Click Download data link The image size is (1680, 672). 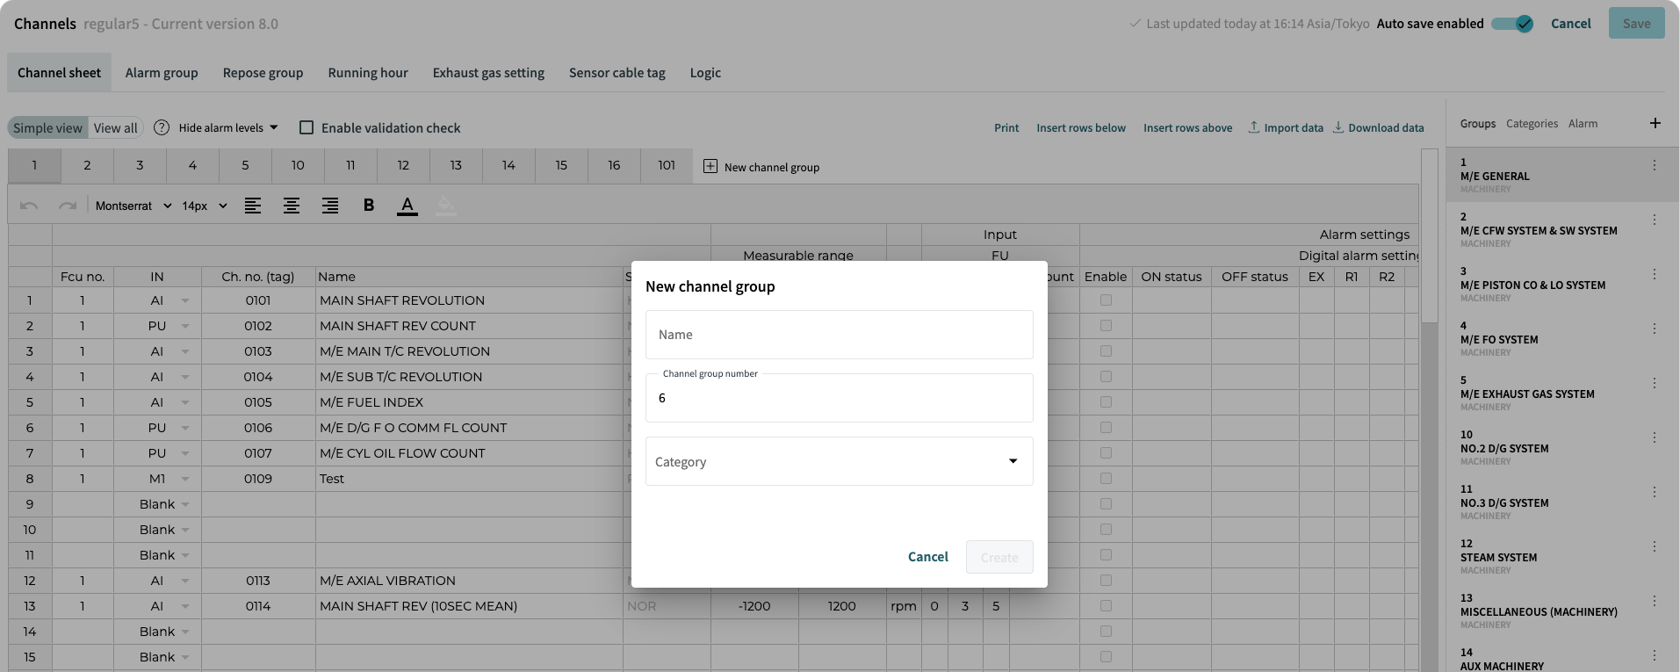coord(1378,127)
